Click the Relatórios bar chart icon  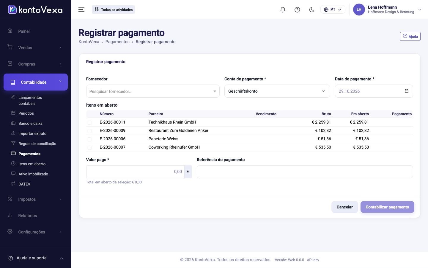10,215
